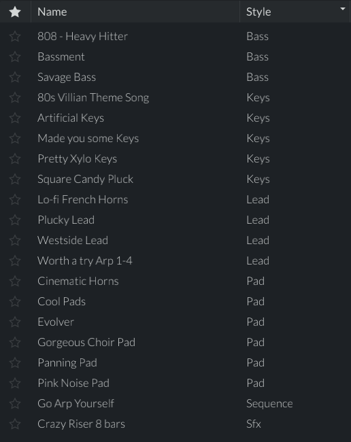The width and height of the screenshot is (351, 442).
Task: Mark Crazy Riser 8 bars as favorite
Action: (x=15, y=424)
